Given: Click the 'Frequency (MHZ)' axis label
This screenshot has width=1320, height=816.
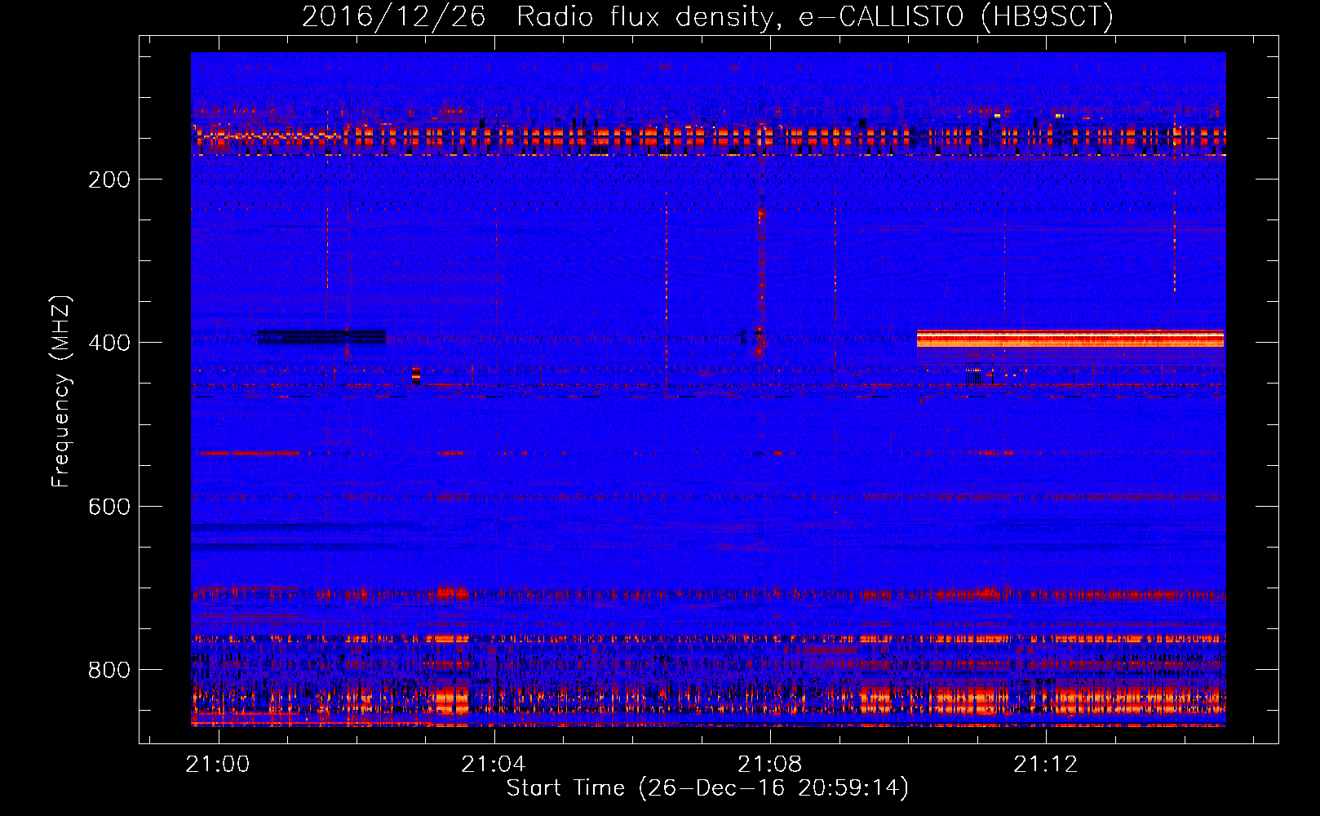Looking at the screenshot, I should click(61, 391).
